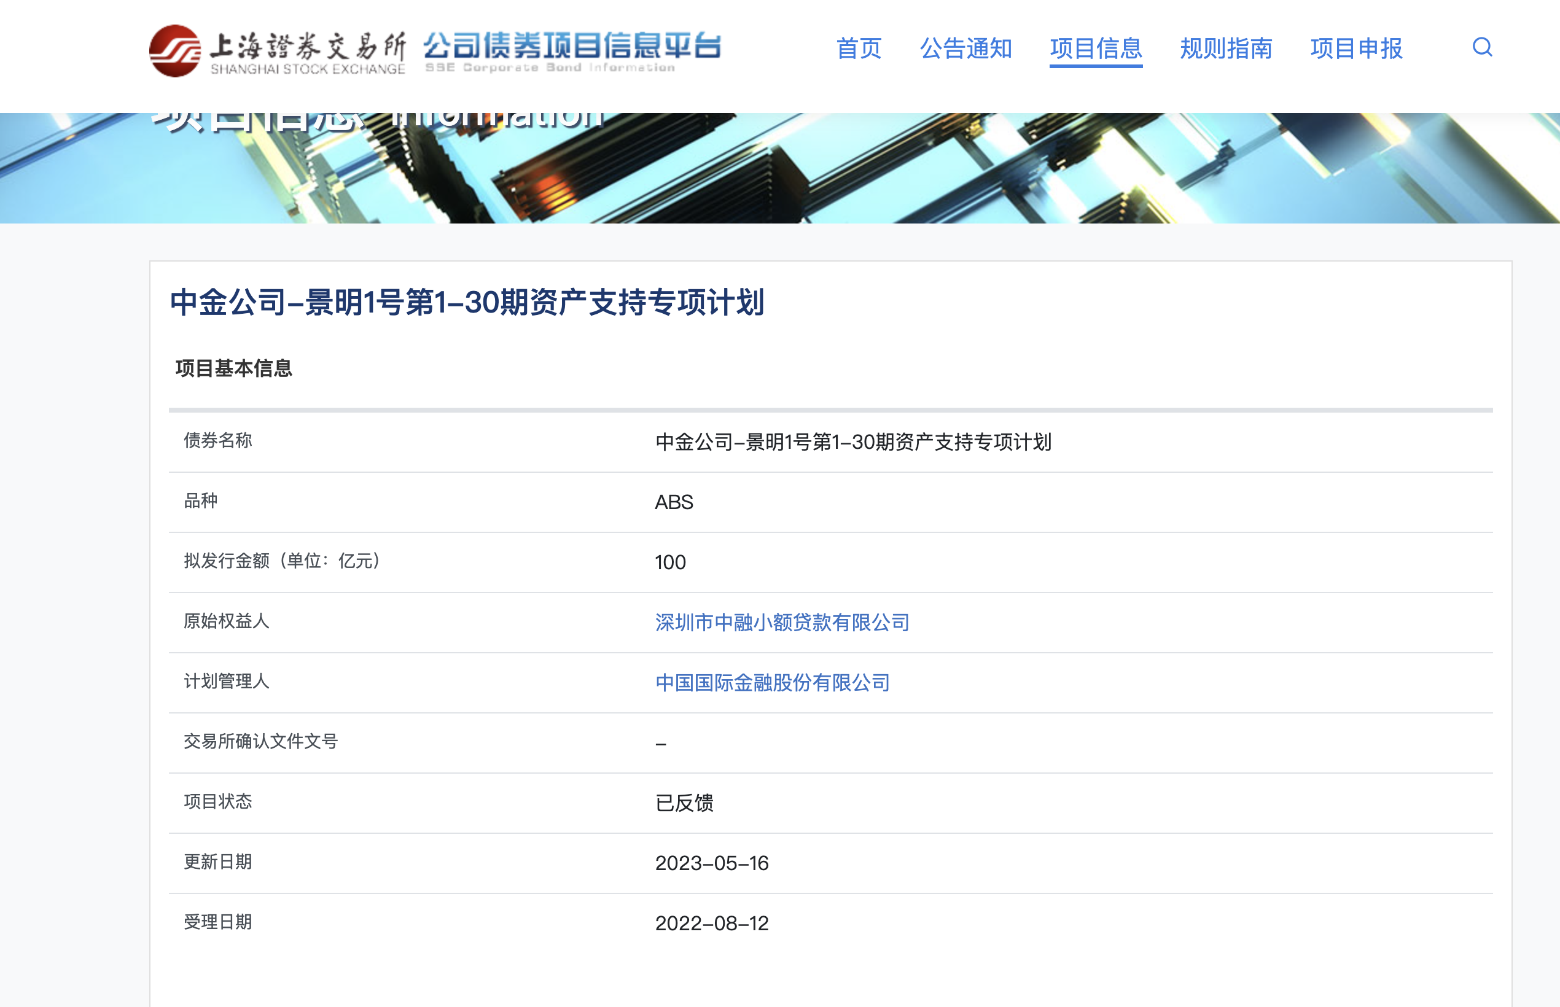Click the 拟发行金额 value 100
This screenshot has width=1560, height=1007.
click(670, 562)
